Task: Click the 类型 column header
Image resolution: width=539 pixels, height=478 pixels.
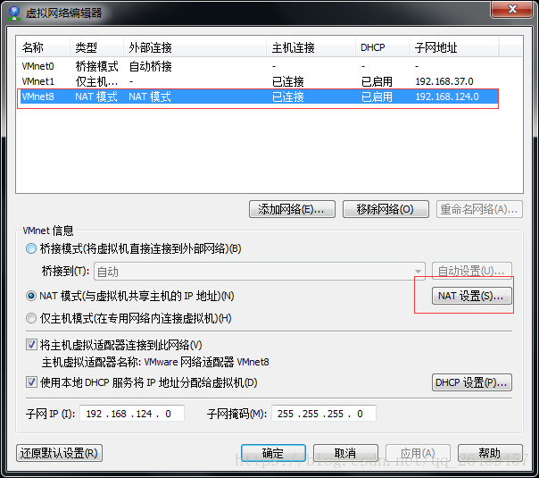Action: [x=96, y=47]
